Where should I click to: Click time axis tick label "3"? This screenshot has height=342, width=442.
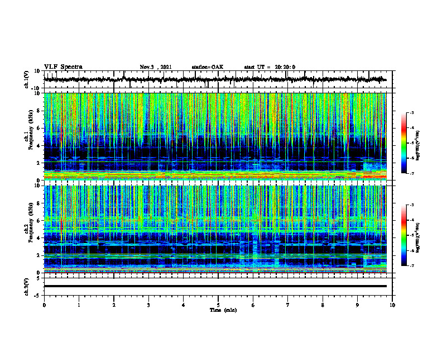click(x=148, y=305)
